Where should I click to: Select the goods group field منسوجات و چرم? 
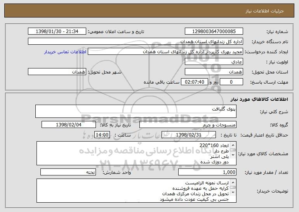pyautogui.click(x=188, y=125)
